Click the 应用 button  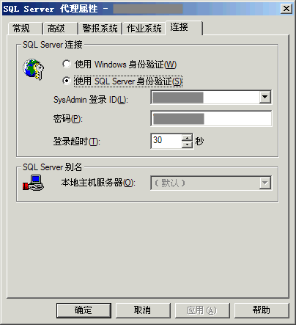click(x=202, y=310)
